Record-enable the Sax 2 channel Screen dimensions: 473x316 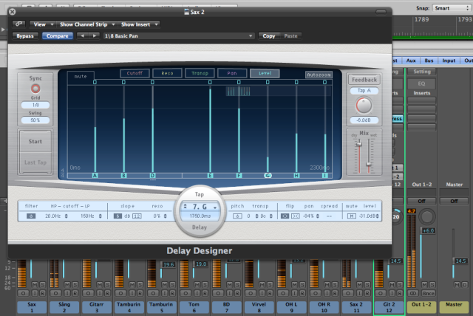tap(367, 293)
